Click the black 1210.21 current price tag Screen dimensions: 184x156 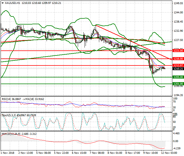[178, 69]
